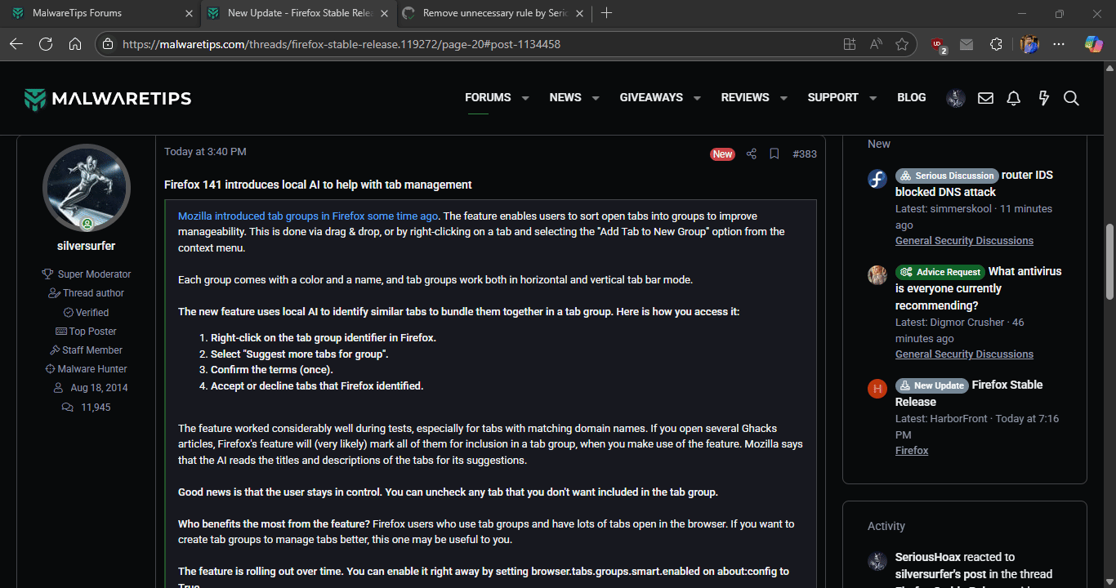The image size is (1116, 588).
Task: Expand the FORUMS dropdown arrow
Action: click(x=525, y=98)
